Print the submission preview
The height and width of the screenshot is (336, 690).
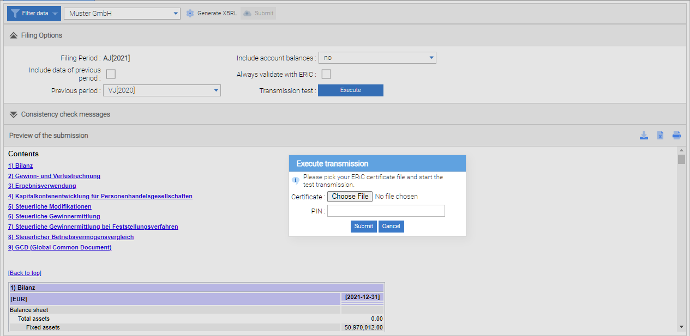pyautogui.click(x=676, y=136)
